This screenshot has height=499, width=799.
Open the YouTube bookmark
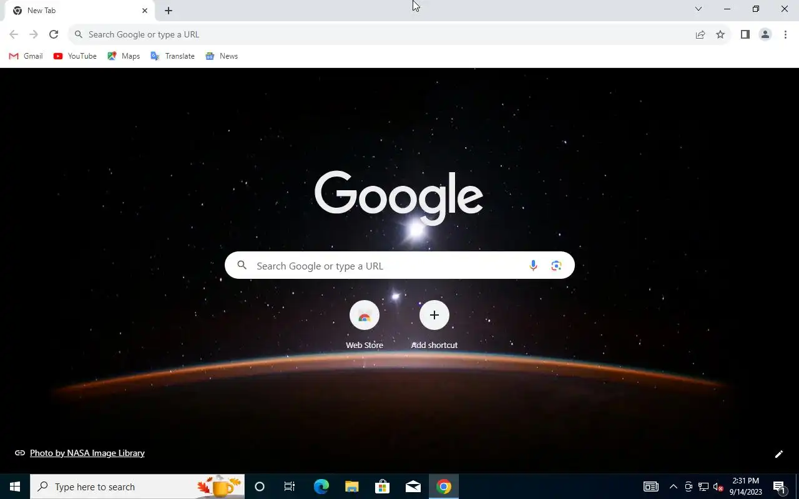point(75,56)
